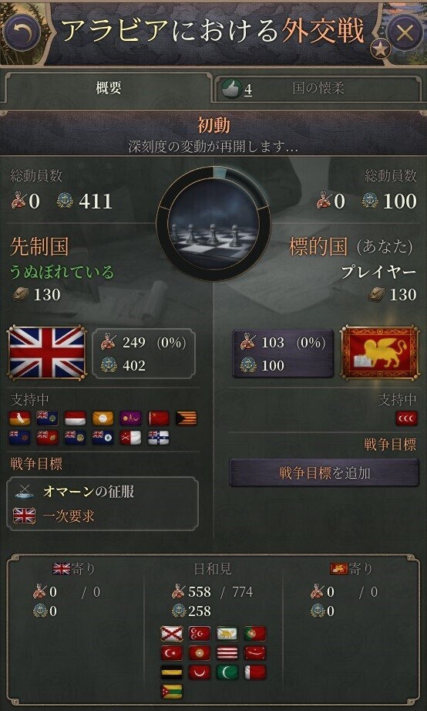Click the green crescent undecided flag
427x711 pixels.
click(227, 672)
